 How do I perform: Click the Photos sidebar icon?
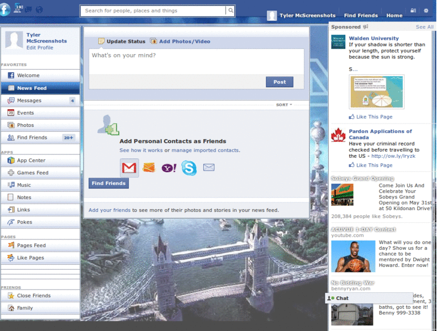pyautogui.click(x=10, y=125)
